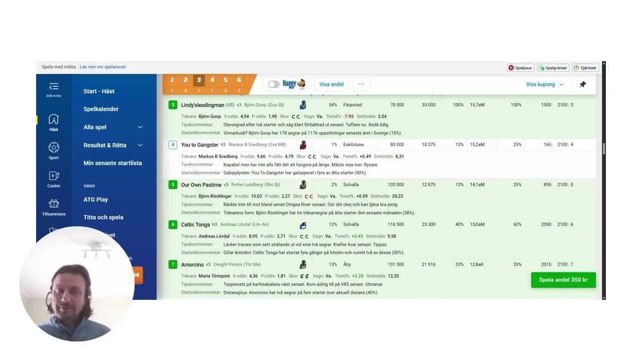Click Our Own Pastime earnings 103 000

click(396, 185)
